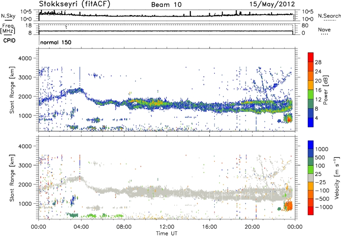Click the light green band of the power colorbar

(x=311, y=95)
